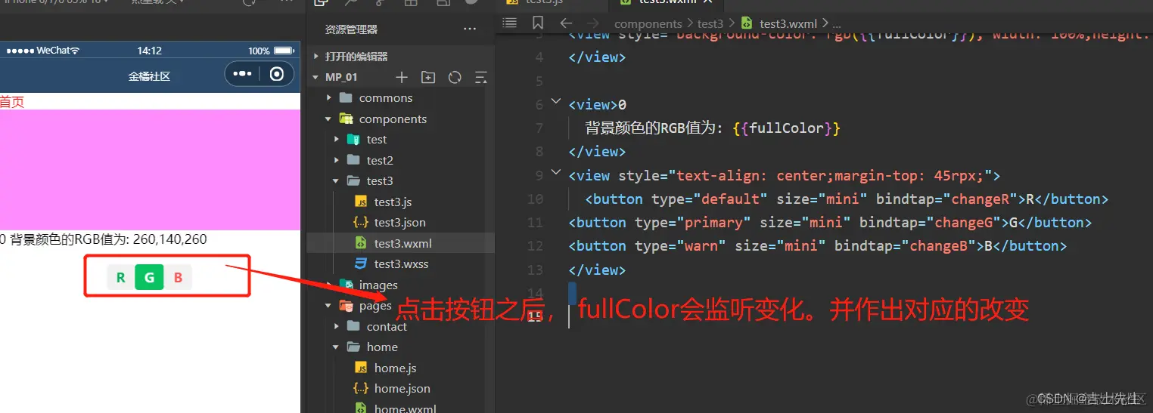Image resolution: width=1153 pixels, height=413 pixels.
Task: Open home.js in the file tree
Action: pyautogui.click(x=395, y=368)
